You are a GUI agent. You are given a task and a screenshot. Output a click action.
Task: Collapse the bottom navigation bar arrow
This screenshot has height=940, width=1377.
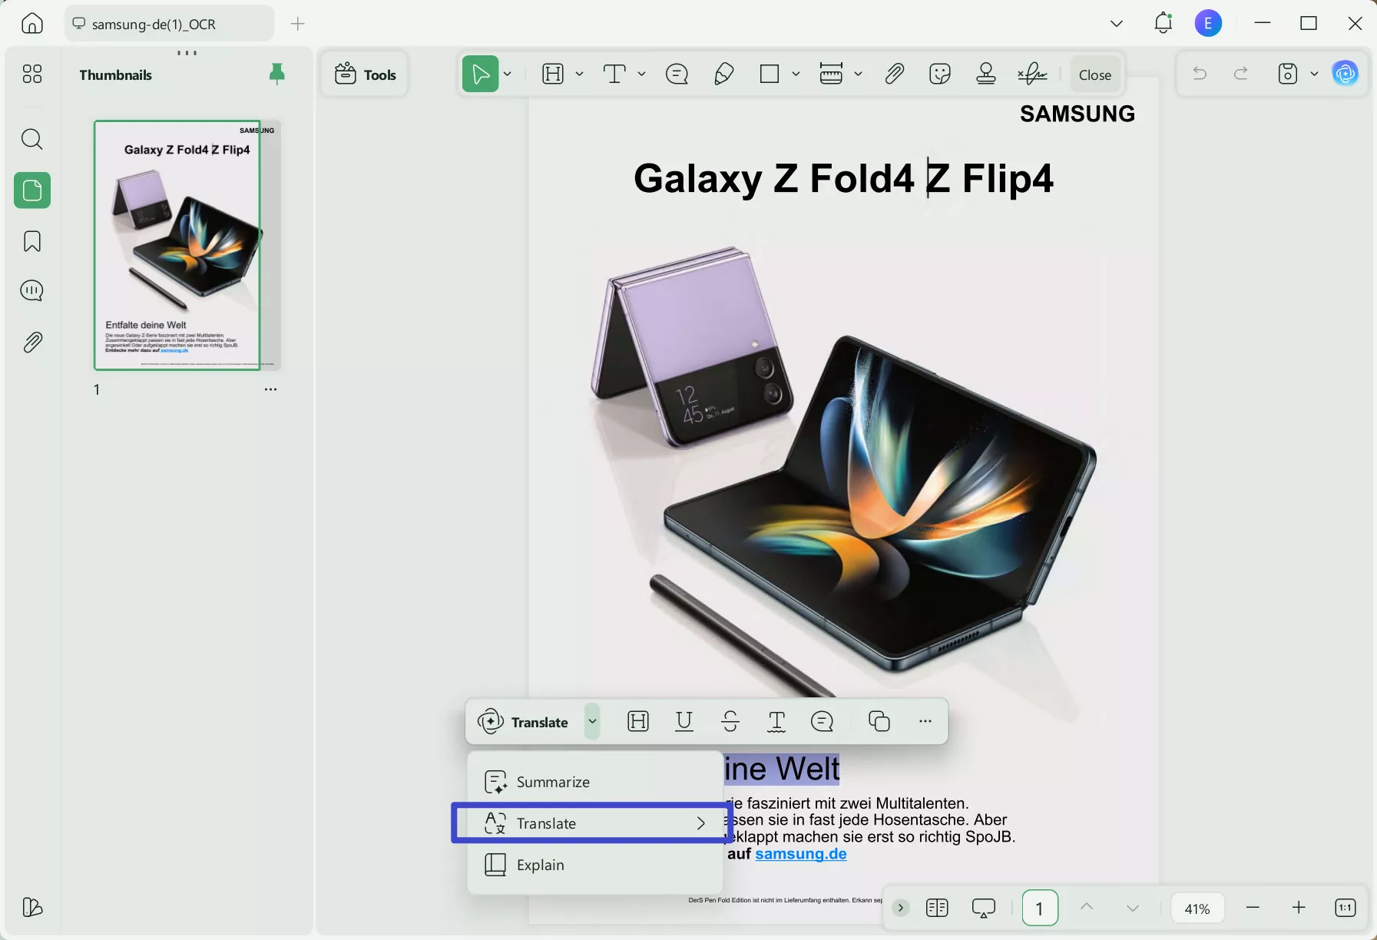[901, 908]
